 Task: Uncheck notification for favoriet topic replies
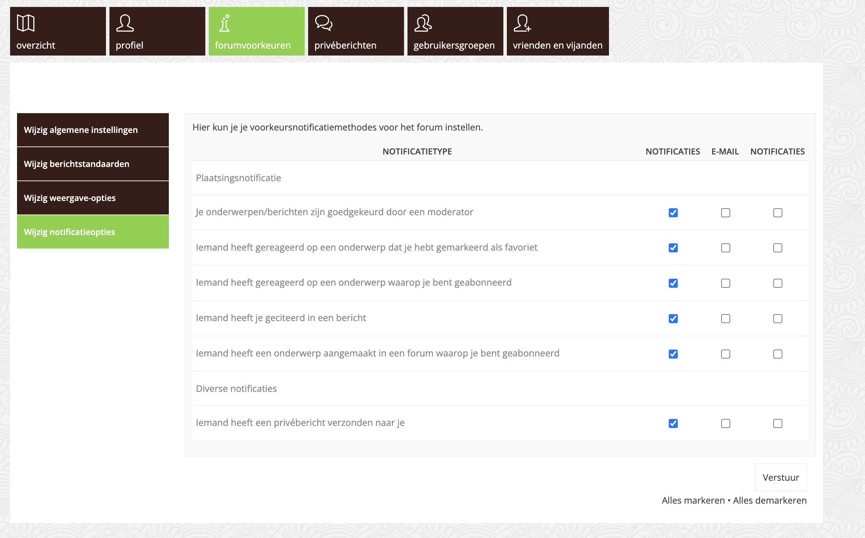[673, 247]
